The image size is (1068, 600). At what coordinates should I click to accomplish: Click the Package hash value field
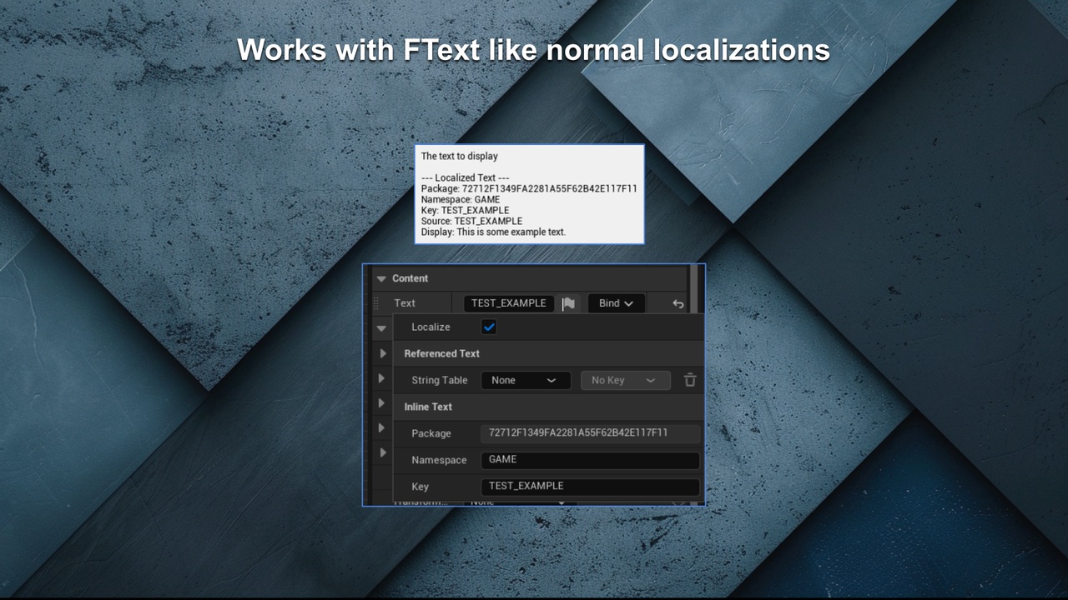[x=590, y=433]
